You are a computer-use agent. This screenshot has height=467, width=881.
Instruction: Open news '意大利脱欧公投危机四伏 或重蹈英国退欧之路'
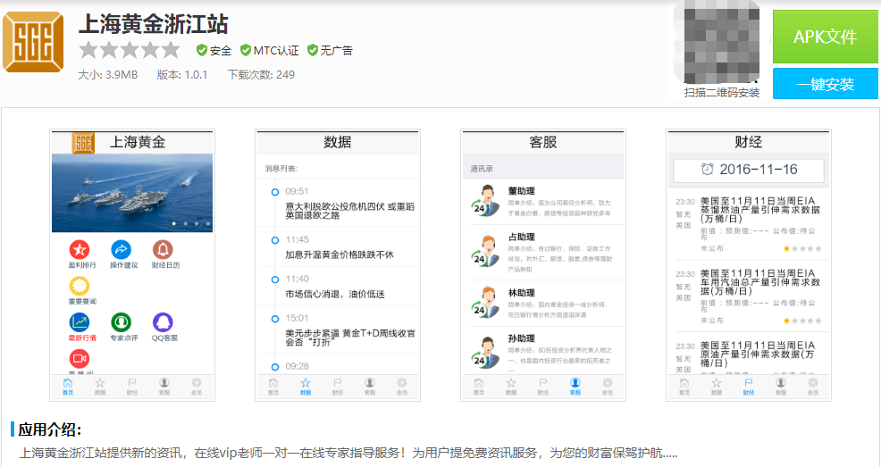[x=349, y=211]
